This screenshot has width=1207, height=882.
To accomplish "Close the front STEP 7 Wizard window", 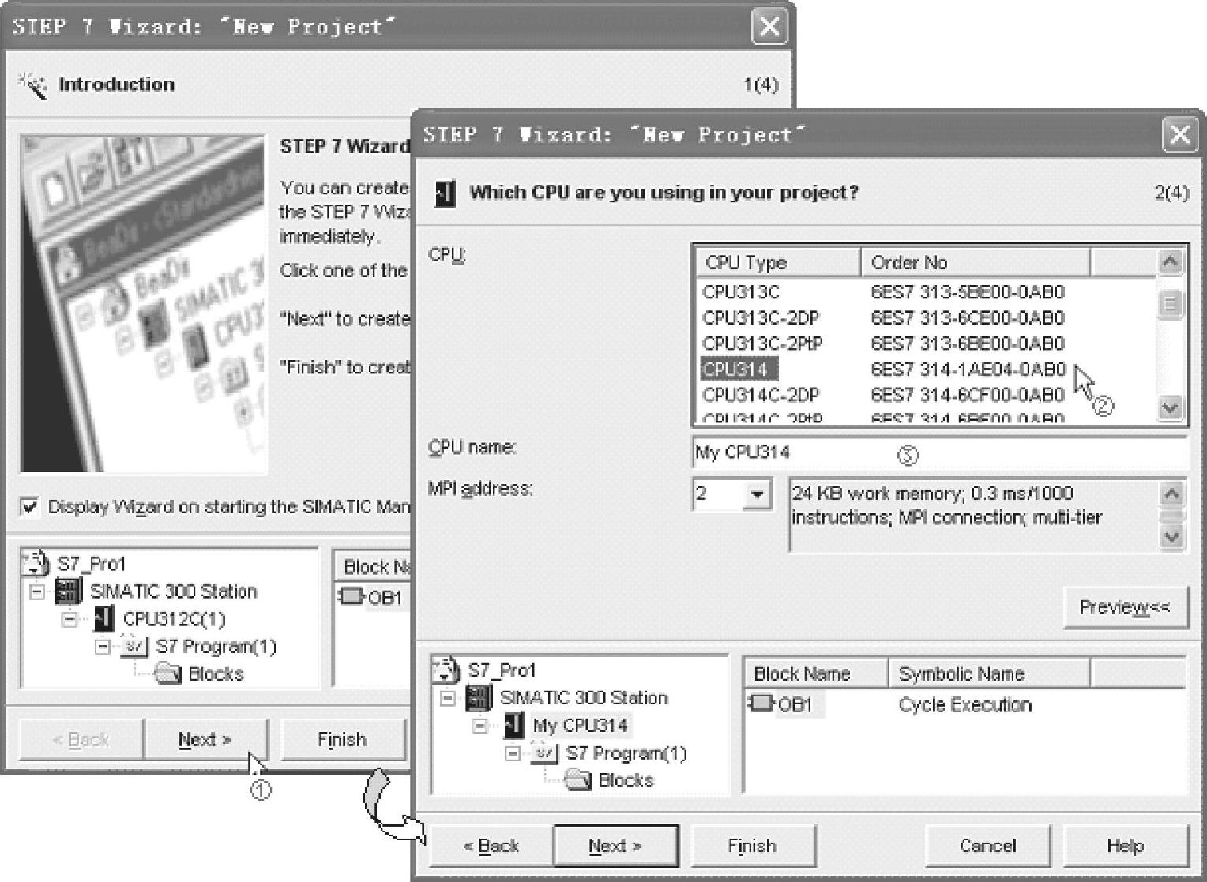I will (x=1180, y=134).
